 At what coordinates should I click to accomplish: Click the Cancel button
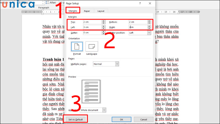pos(144,120)
